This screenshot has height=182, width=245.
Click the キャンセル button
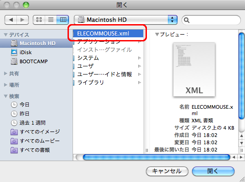point(167,171)
